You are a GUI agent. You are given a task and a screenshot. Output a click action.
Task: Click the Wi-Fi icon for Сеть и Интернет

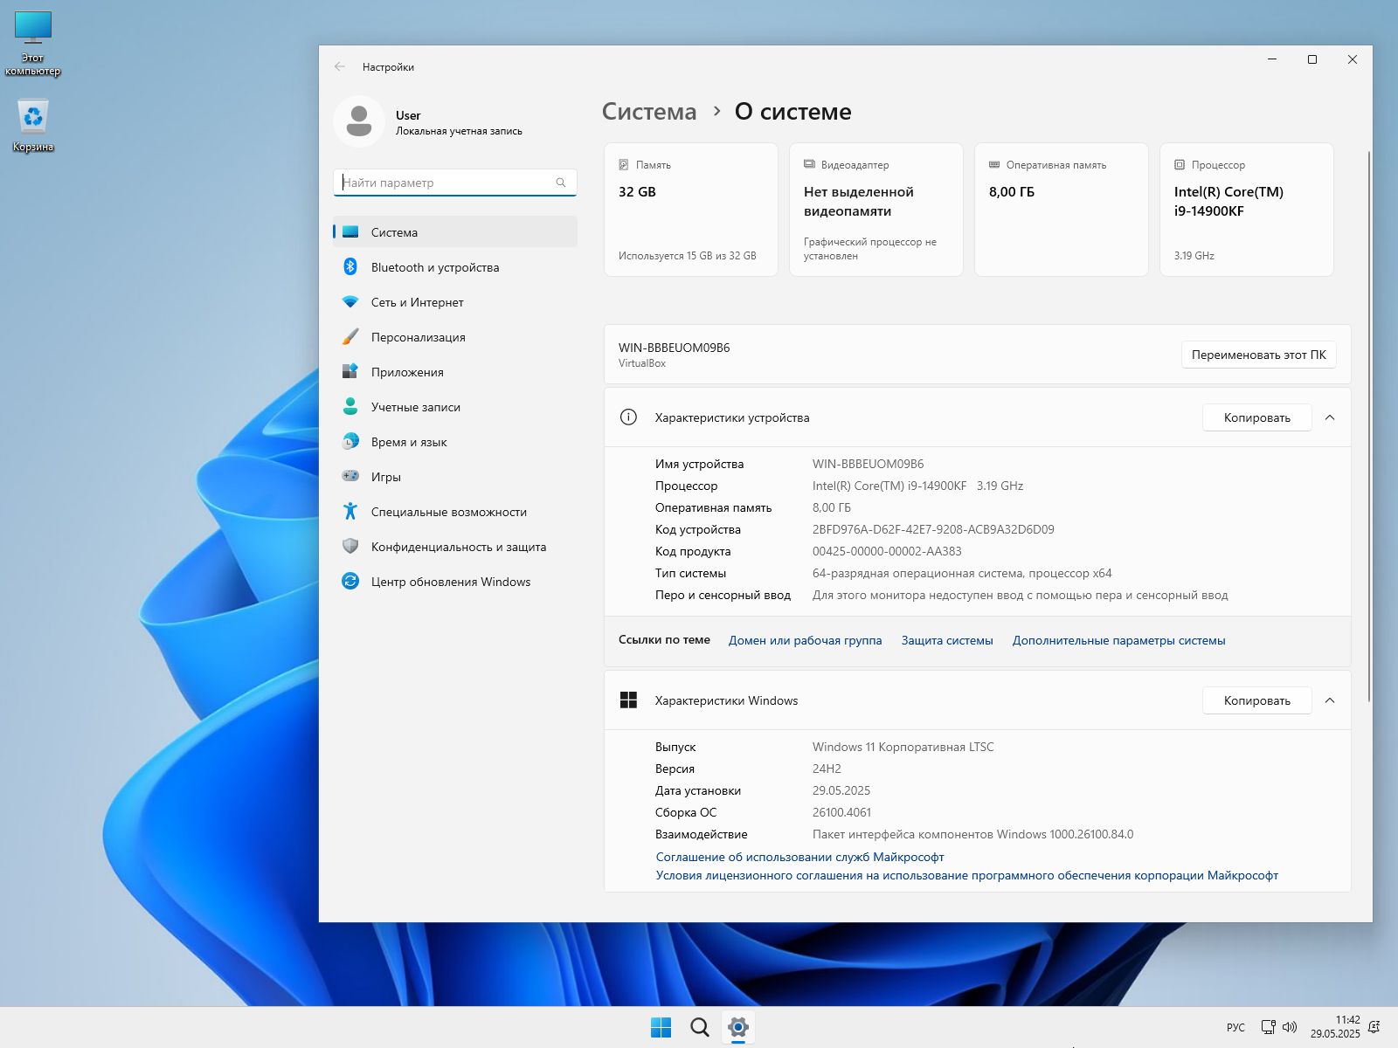pos(350,302)
